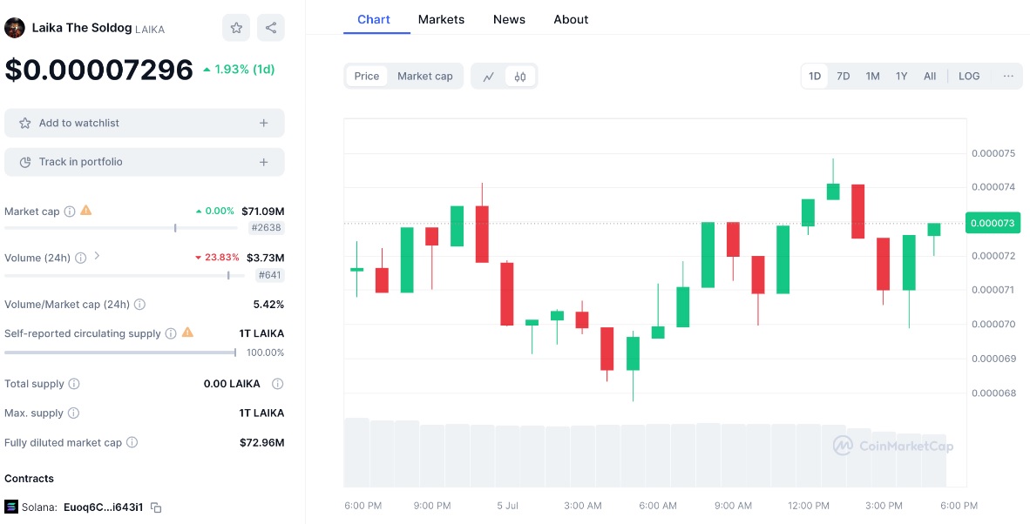Screen dimensions: 1030x524
Task: Open Market cap info tooltip icon
Action: (x=70, y=212)
